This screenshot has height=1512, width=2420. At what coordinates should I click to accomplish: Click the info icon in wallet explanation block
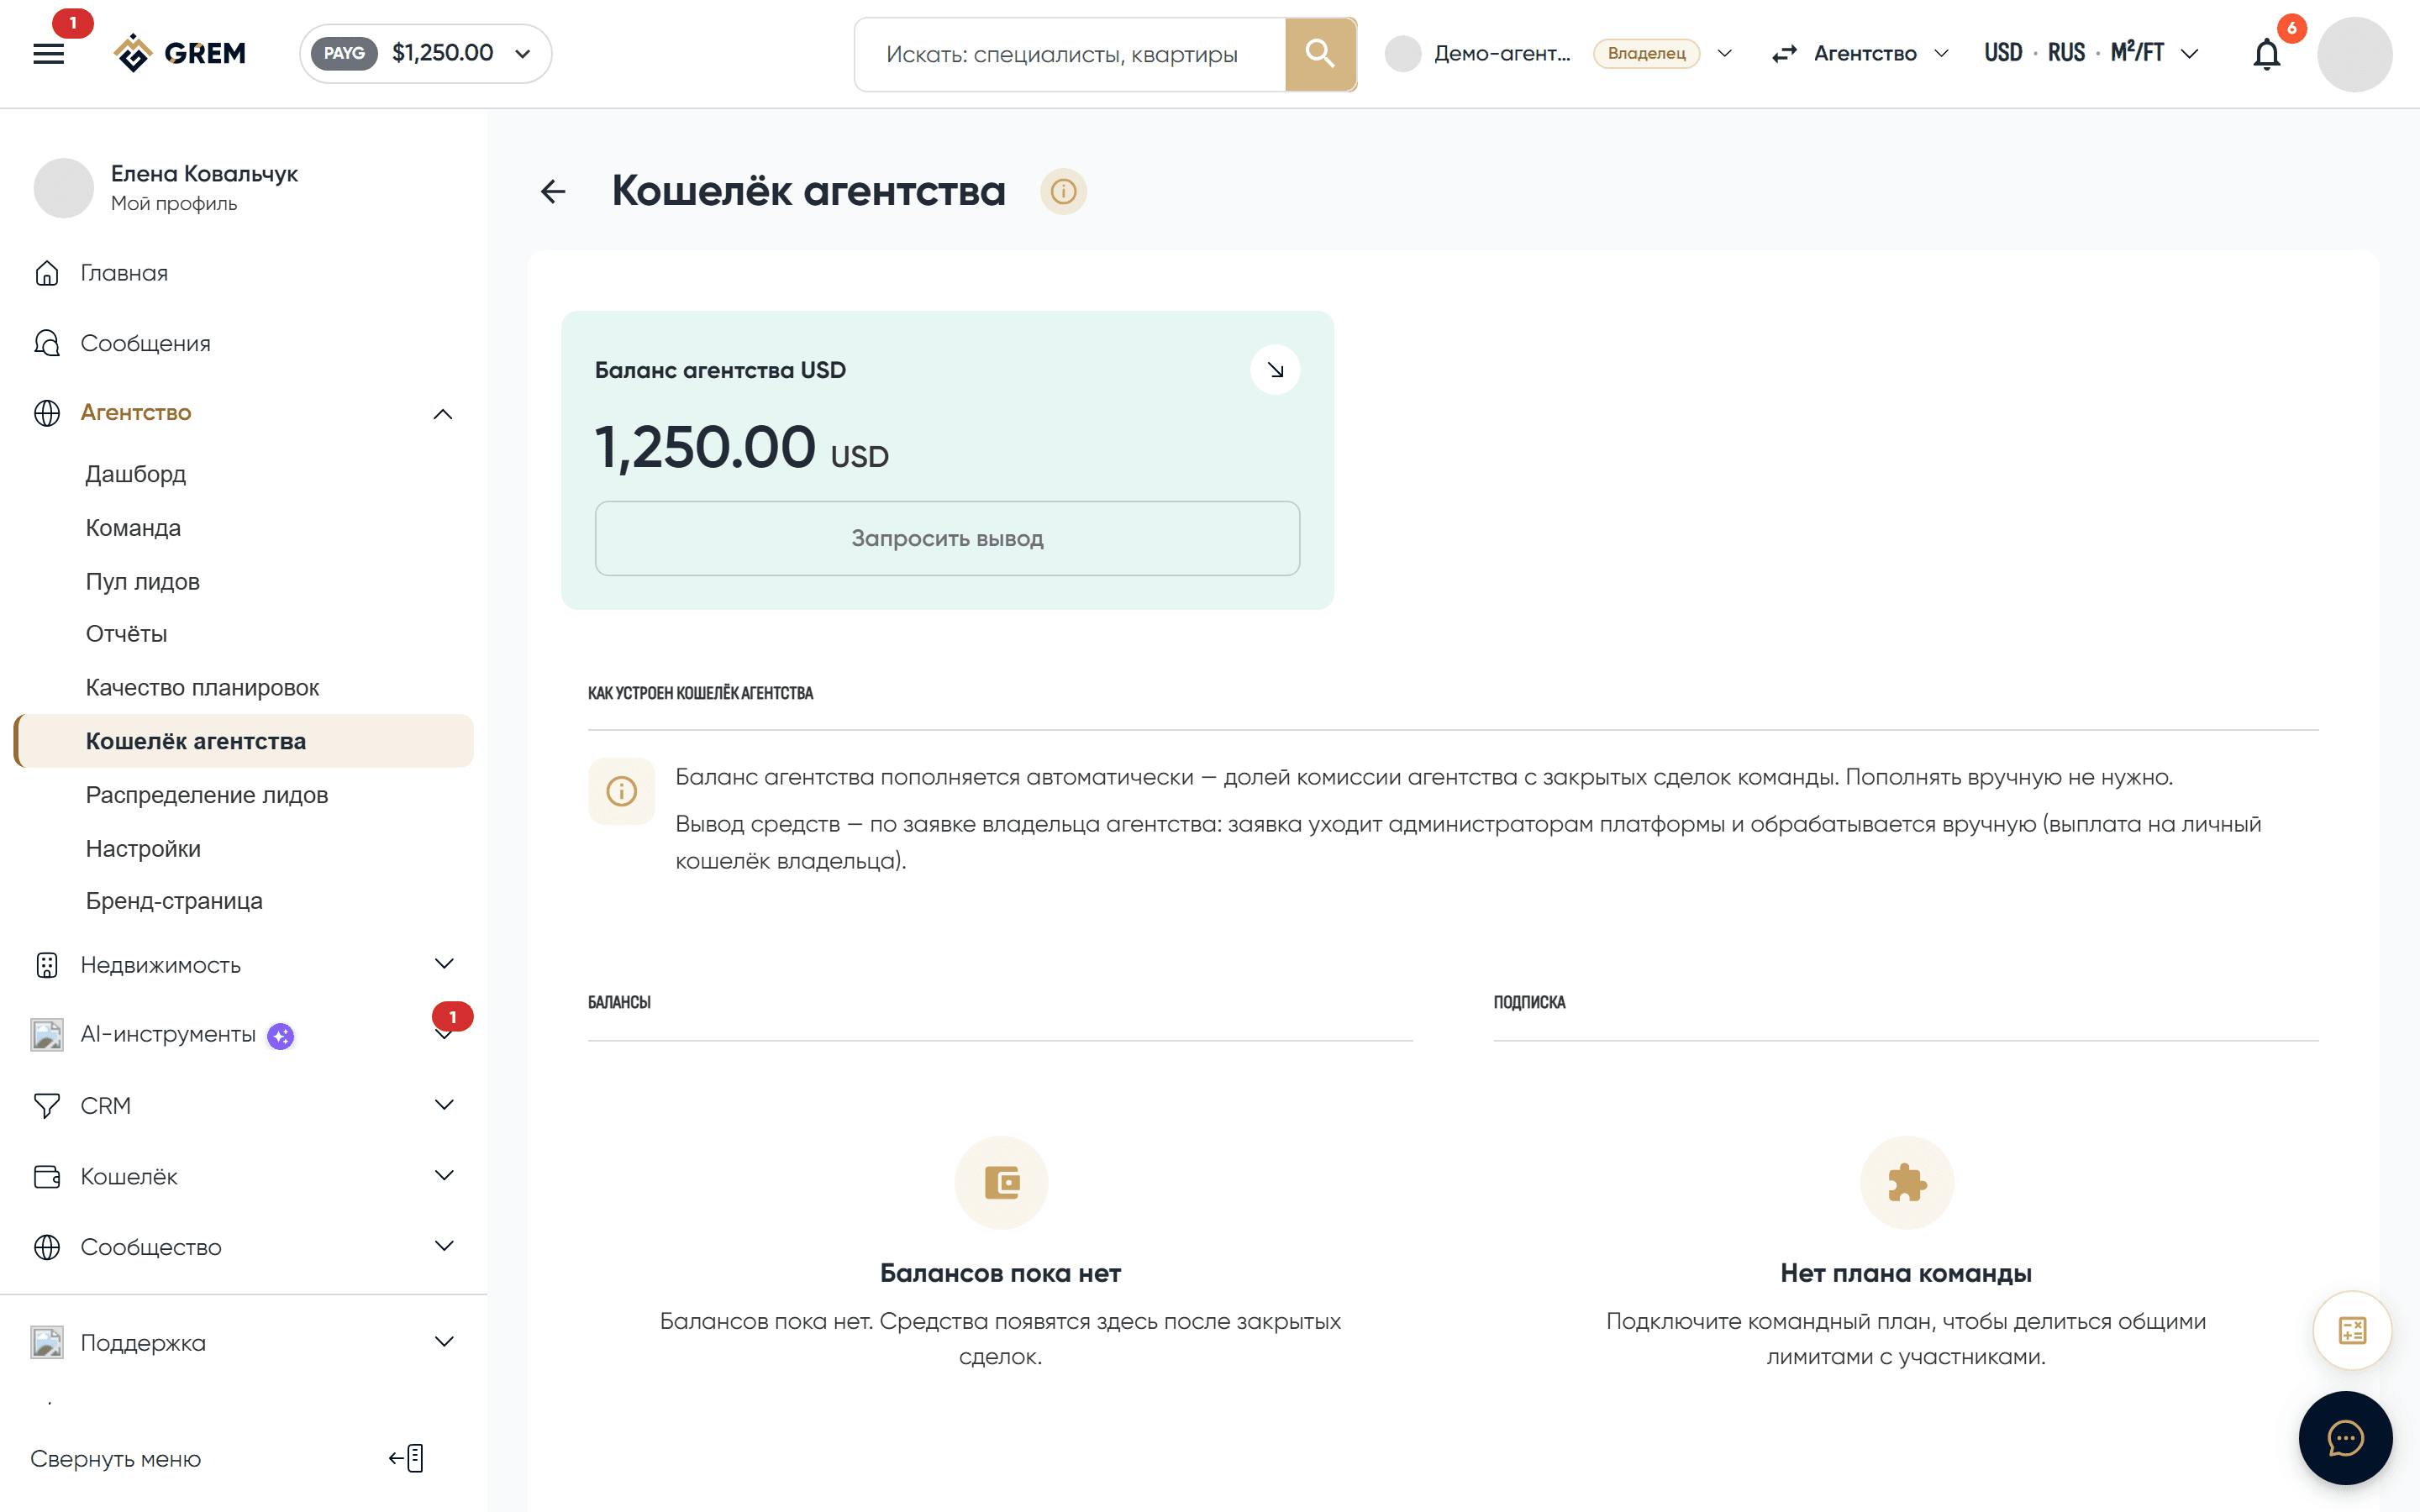click(622, 792)
